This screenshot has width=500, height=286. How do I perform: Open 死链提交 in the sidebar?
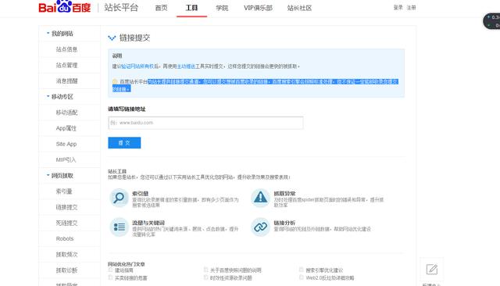[x=66, y=223]
